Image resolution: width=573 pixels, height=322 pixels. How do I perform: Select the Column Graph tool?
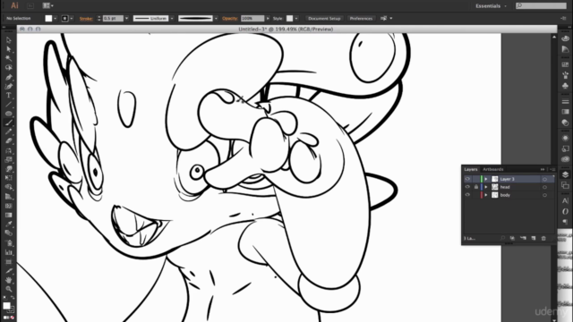pos(9,252)
